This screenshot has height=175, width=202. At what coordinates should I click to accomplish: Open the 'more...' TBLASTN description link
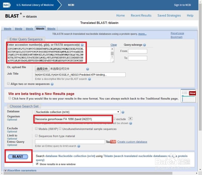pyautogui.click(x=142, y=34)
